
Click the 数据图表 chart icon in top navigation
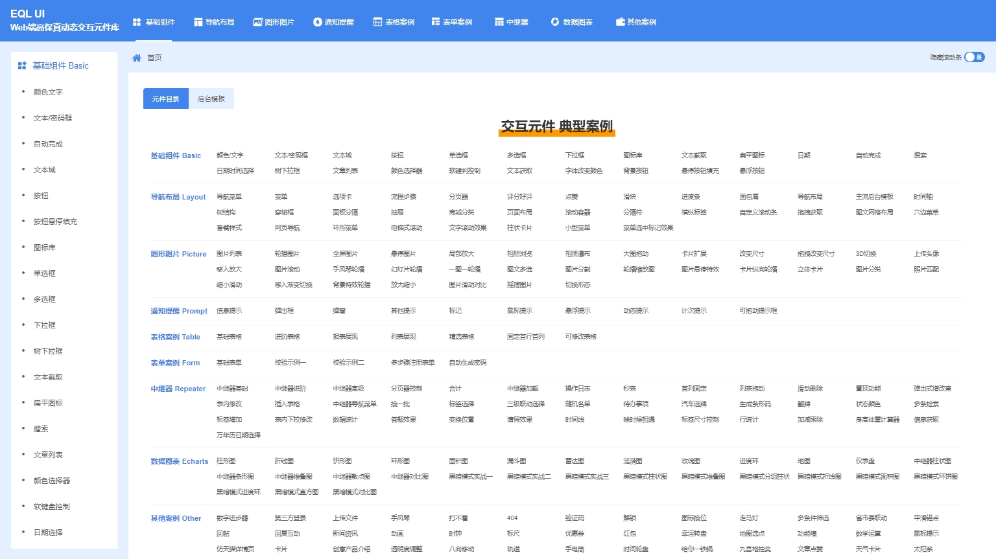click(555, 22)
